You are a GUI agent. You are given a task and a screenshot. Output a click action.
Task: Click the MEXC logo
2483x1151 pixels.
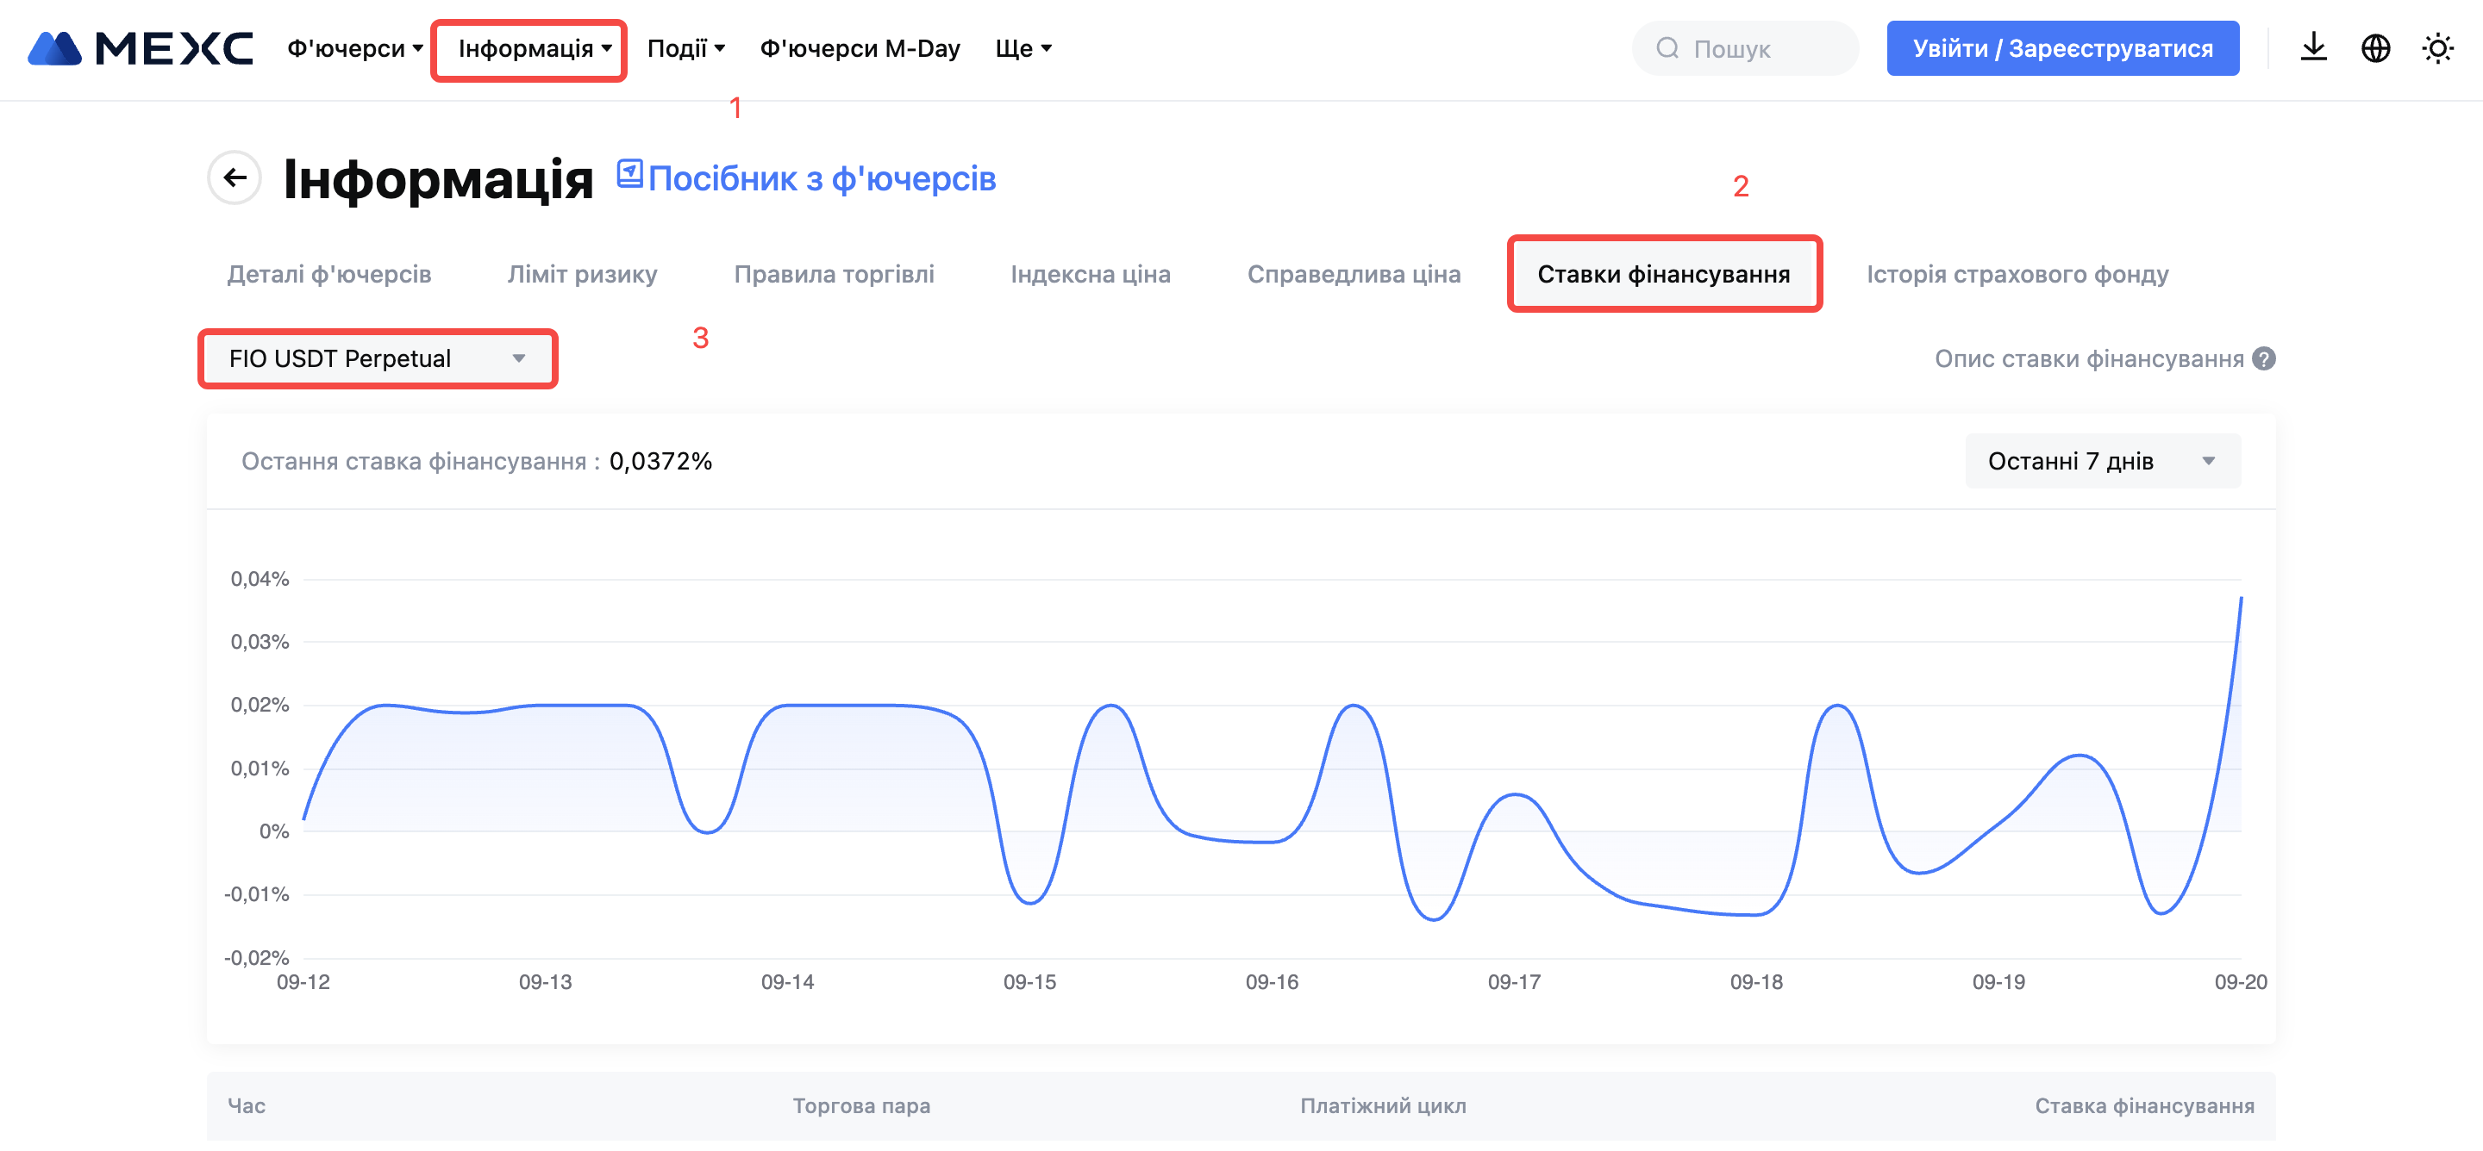point(141,48)
